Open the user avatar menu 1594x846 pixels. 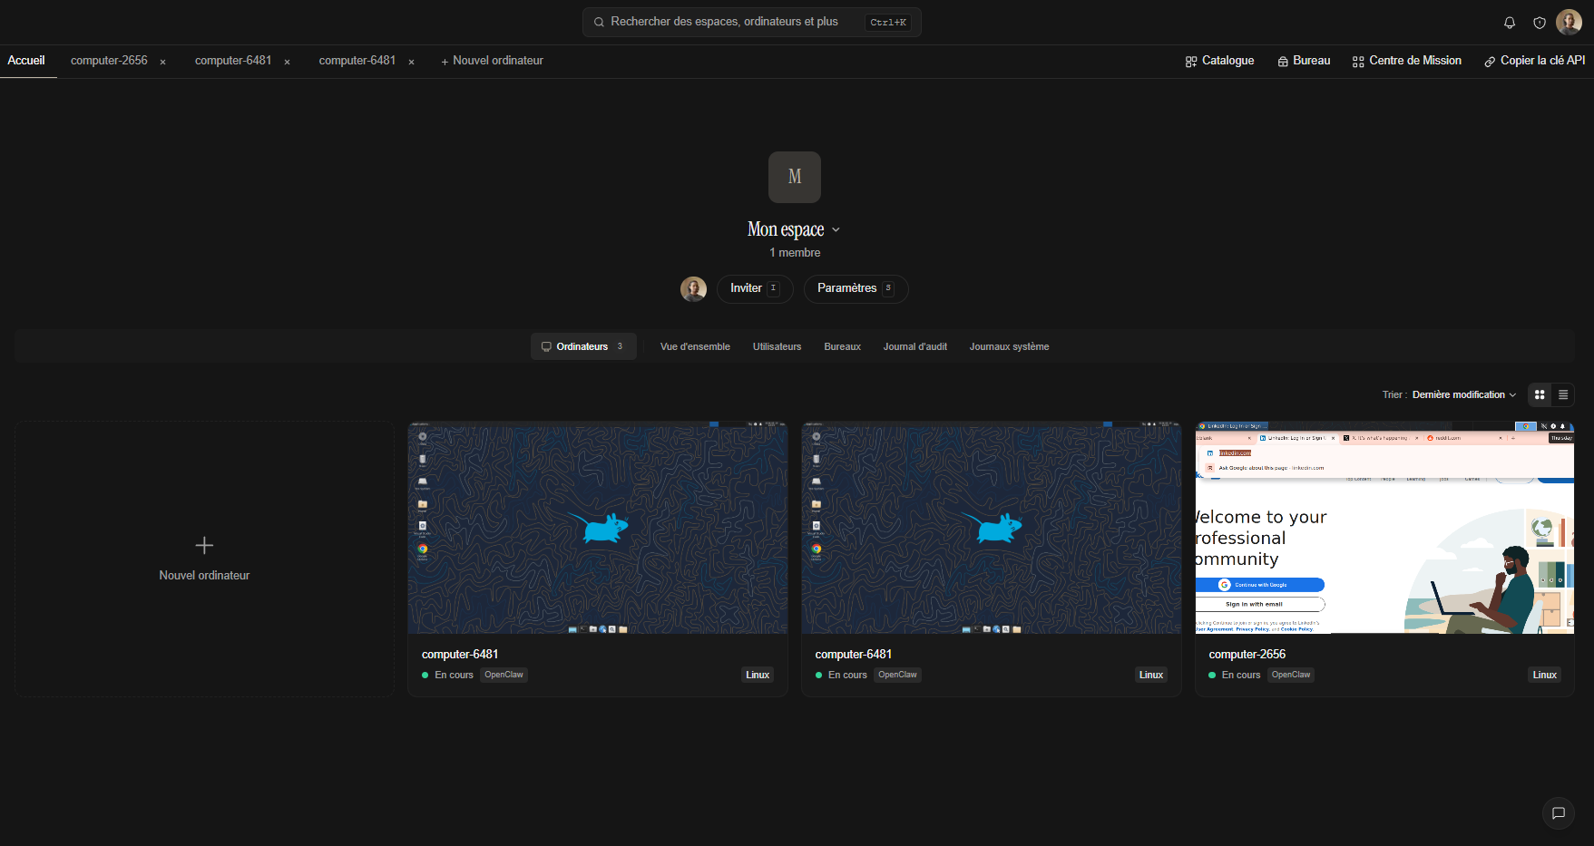click(x=1569, y=22)
